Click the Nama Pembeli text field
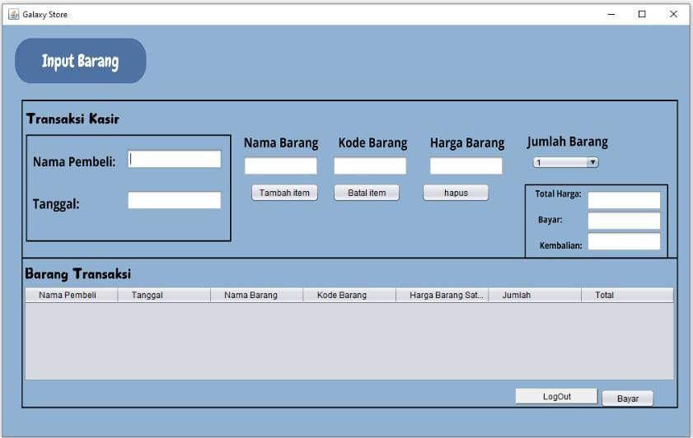 click(174, 160)
